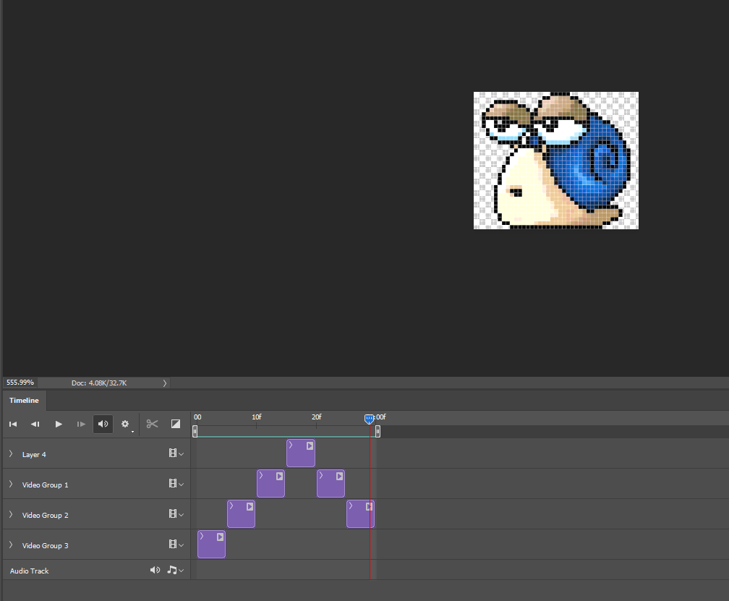Click the play badge on the Layer 4 clip
Screen dimensions: 729x601
click(310, 446)
